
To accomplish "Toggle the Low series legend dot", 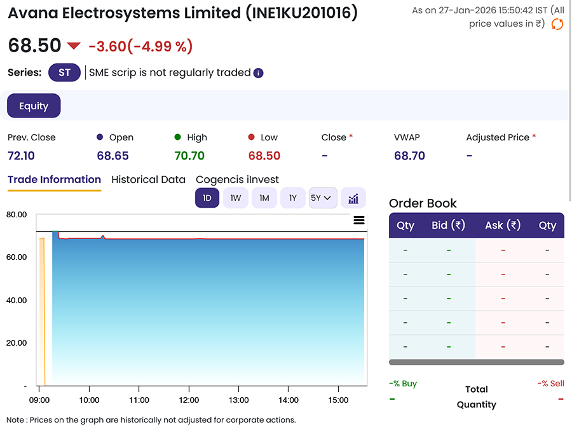I will (x=252, y=137).
